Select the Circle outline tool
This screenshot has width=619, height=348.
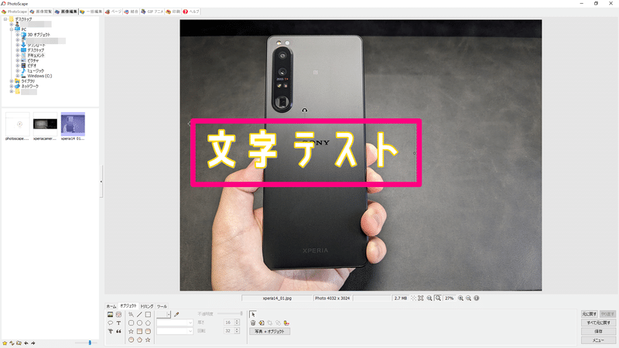pyautogui.click(x=139, y=322)
